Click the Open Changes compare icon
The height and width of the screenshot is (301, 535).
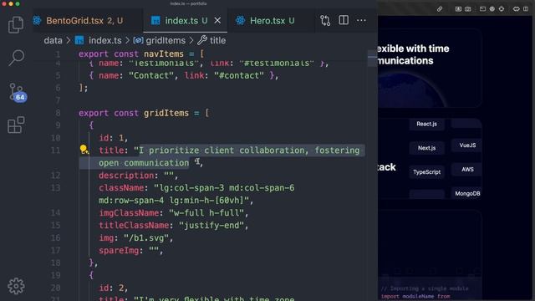(325, 20)
